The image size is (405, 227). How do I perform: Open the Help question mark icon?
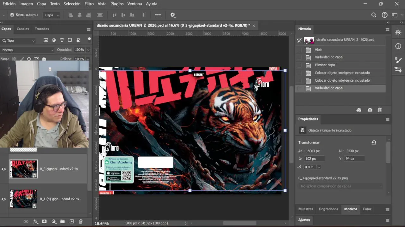(384, 15)
